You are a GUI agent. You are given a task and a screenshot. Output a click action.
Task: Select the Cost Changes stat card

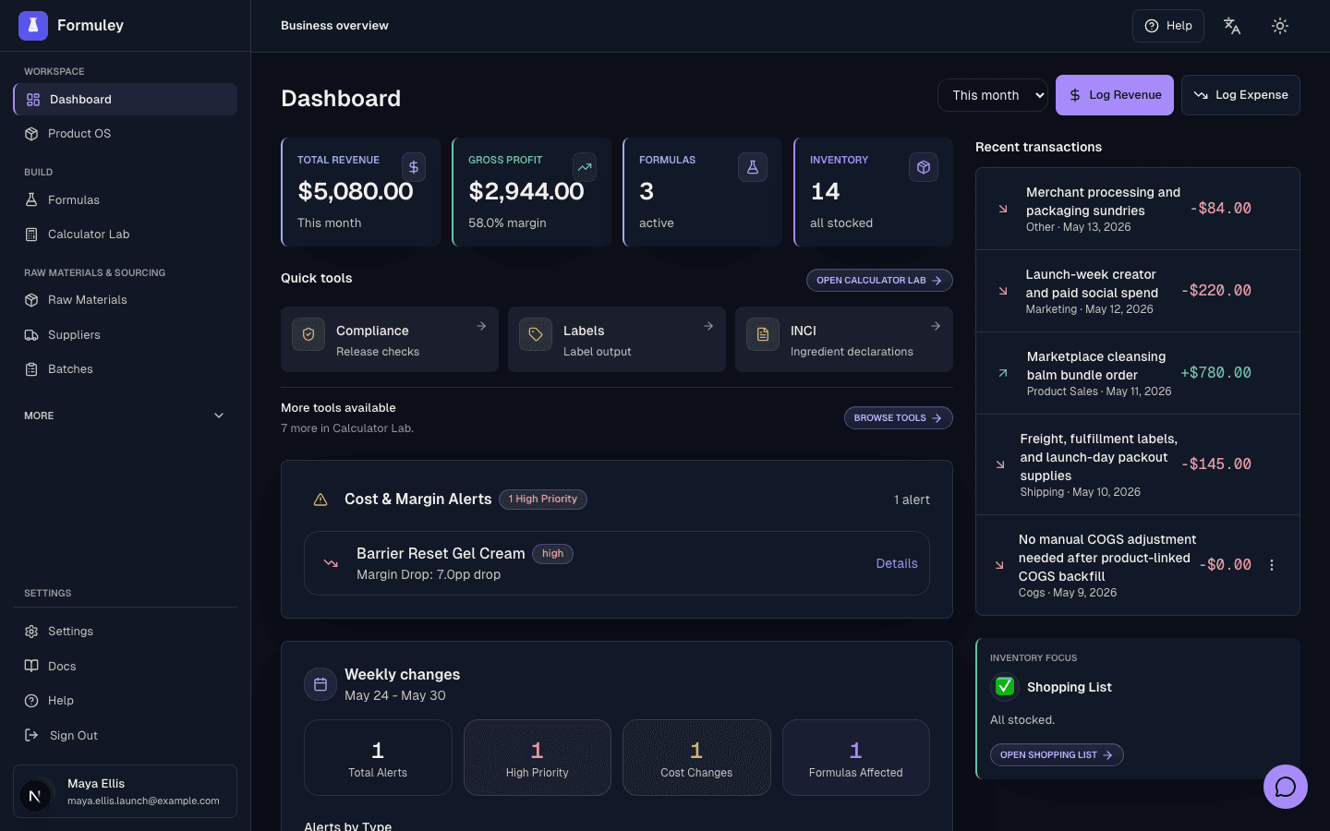click(x=696, y=757)
